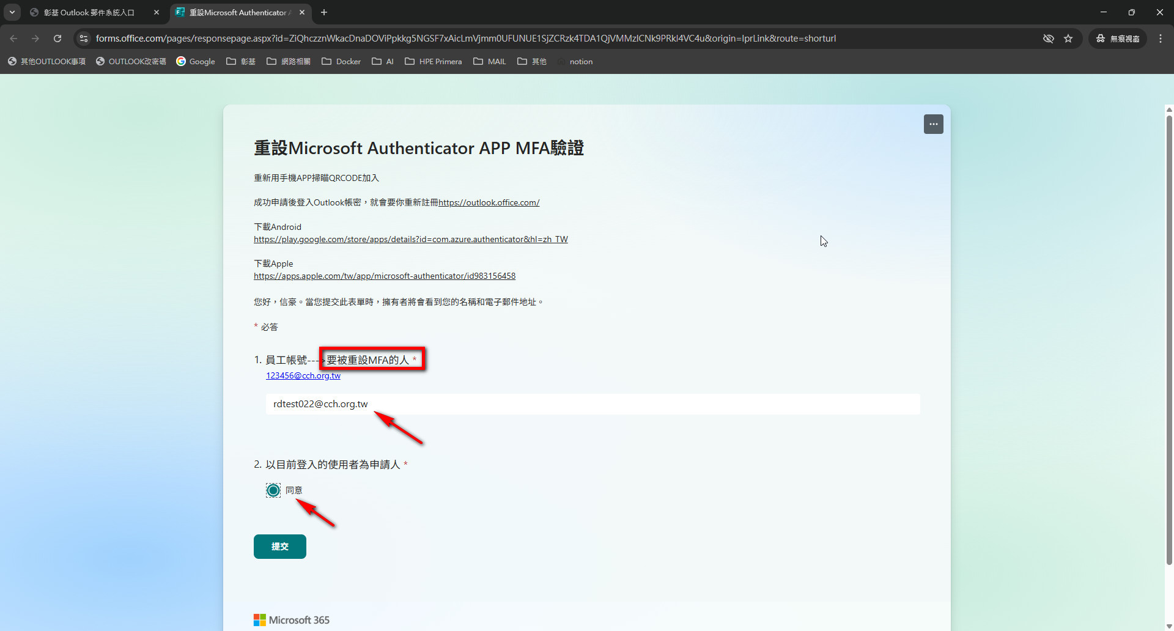The image size is (1174, 631).
Task: Open a new browser tab
Action: point(324,12)
